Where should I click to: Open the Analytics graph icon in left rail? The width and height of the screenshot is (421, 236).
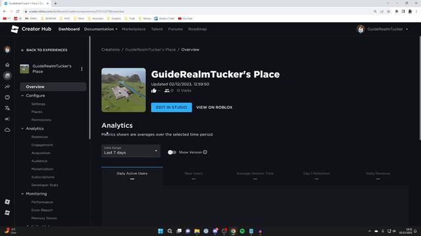pos(7,87)
